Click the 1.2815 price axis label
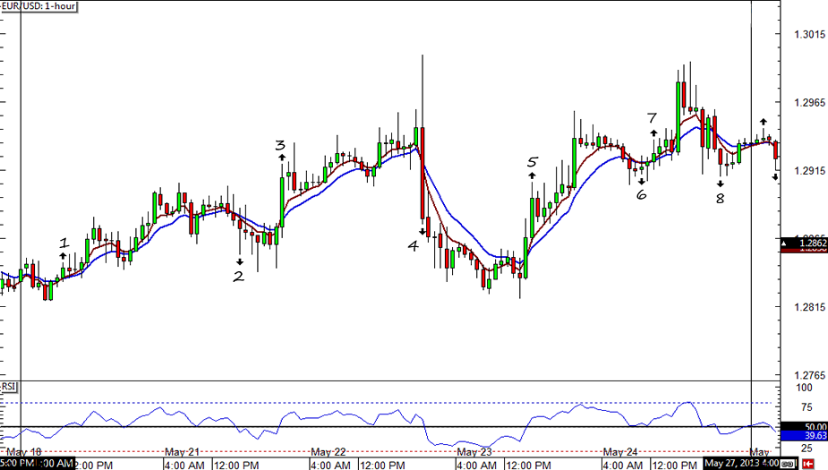 (809, 307)
